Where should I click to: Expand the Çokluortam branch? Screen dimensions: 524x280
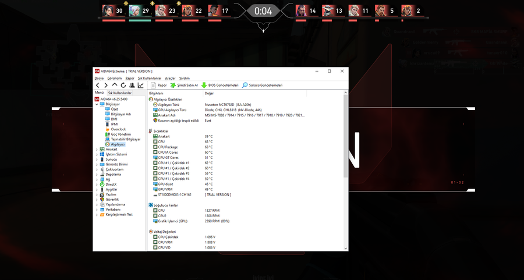(x=97, y=169)
